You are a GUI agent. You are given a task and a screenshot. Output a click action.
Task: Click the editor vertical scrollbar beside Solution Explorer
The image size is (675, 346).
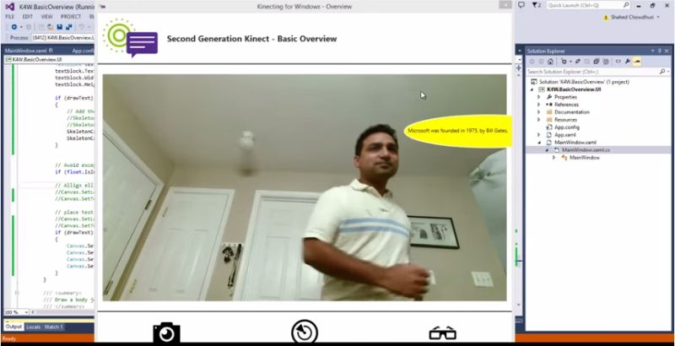click(x=519, y=189)
